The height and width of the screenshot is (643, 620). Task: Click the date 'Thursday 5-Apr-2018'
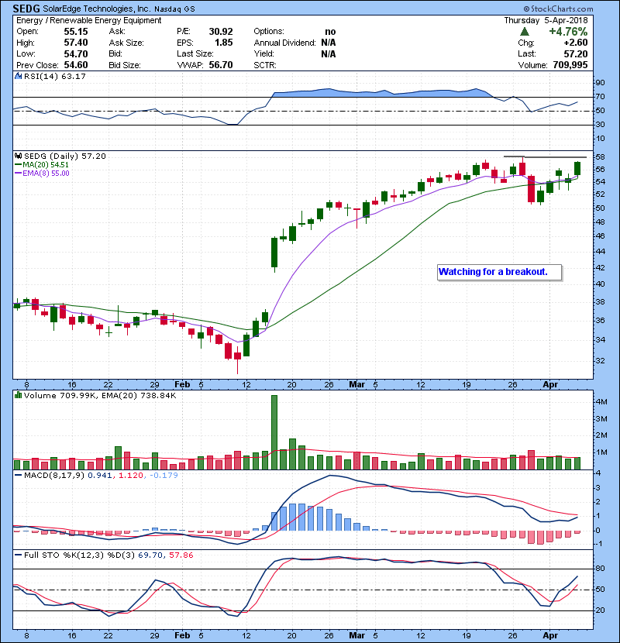(x=546, y=20)
